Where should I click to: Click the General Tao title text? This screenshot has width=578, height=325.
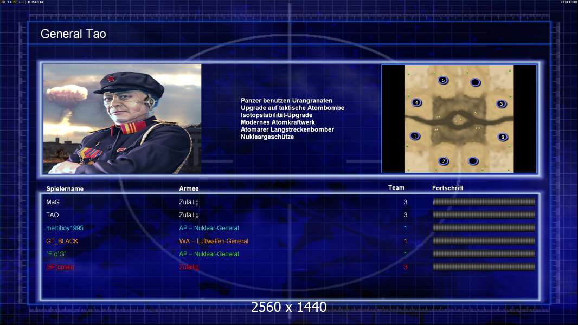click(73, 34)
